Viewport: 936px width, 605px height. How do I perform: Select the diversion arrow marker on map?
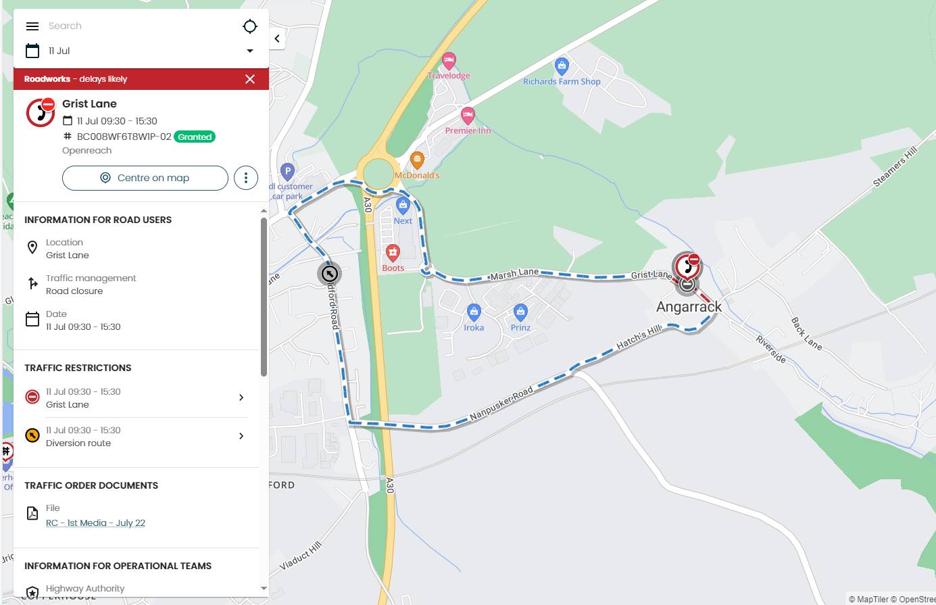(329, 274)
